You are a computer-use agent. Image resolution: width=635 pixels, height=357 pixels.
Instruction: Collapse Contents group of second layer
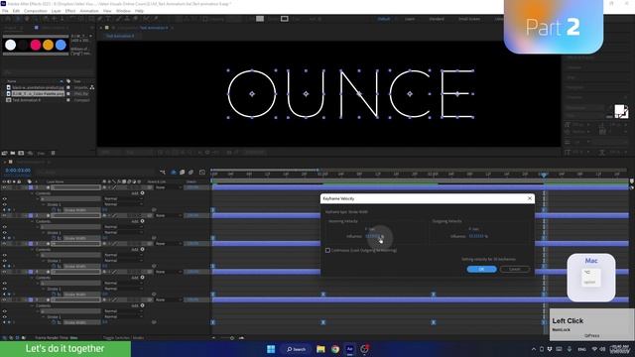coord(32,221)
